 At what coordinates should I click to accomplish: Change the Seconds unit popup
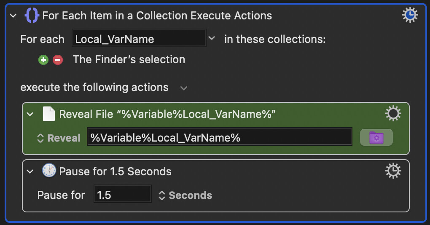point(185,196)
